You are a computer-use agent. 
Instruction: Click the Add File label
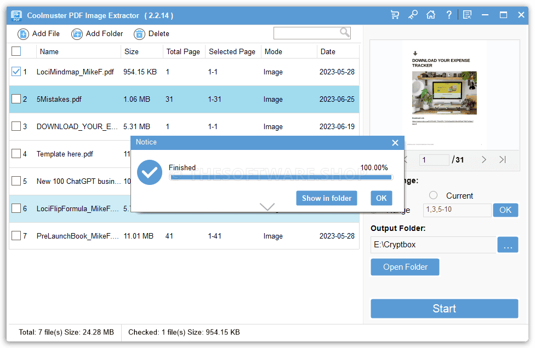pos(45,34)
